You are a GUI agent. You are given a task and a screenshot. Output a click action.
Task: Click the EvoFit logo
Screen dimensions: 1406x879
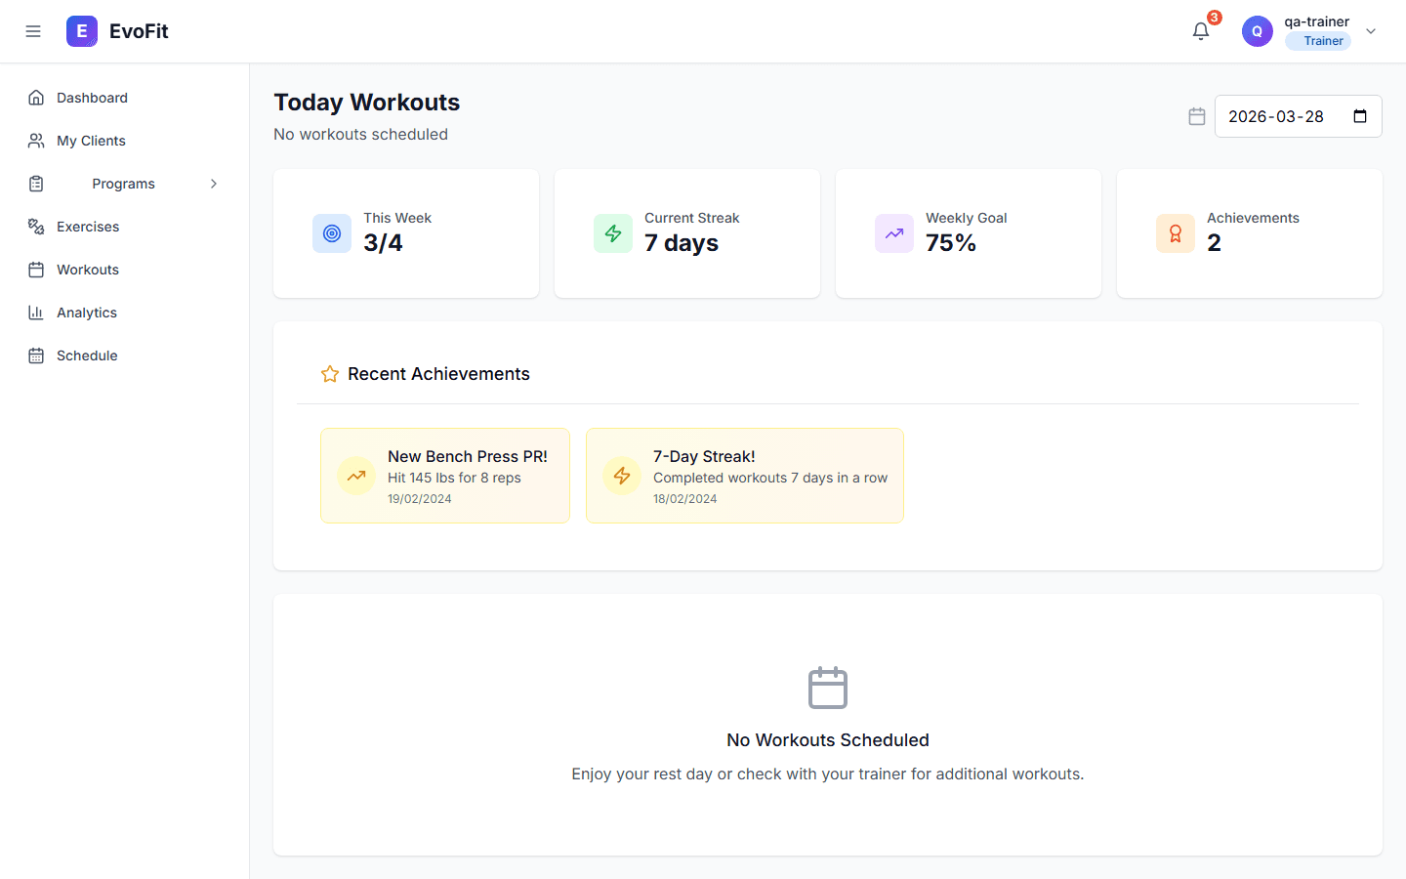(116, 30)
